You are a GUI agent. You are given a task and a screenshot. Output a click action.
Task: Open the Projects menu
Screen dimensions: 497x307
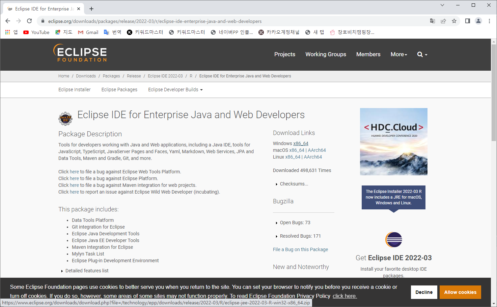pyautogui.click(x=285, y=54)
